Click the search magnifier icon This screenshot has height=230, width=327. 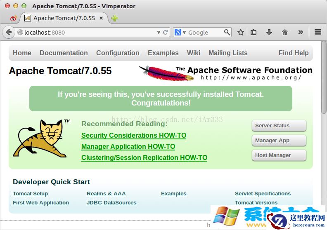[x=227, y=32]
